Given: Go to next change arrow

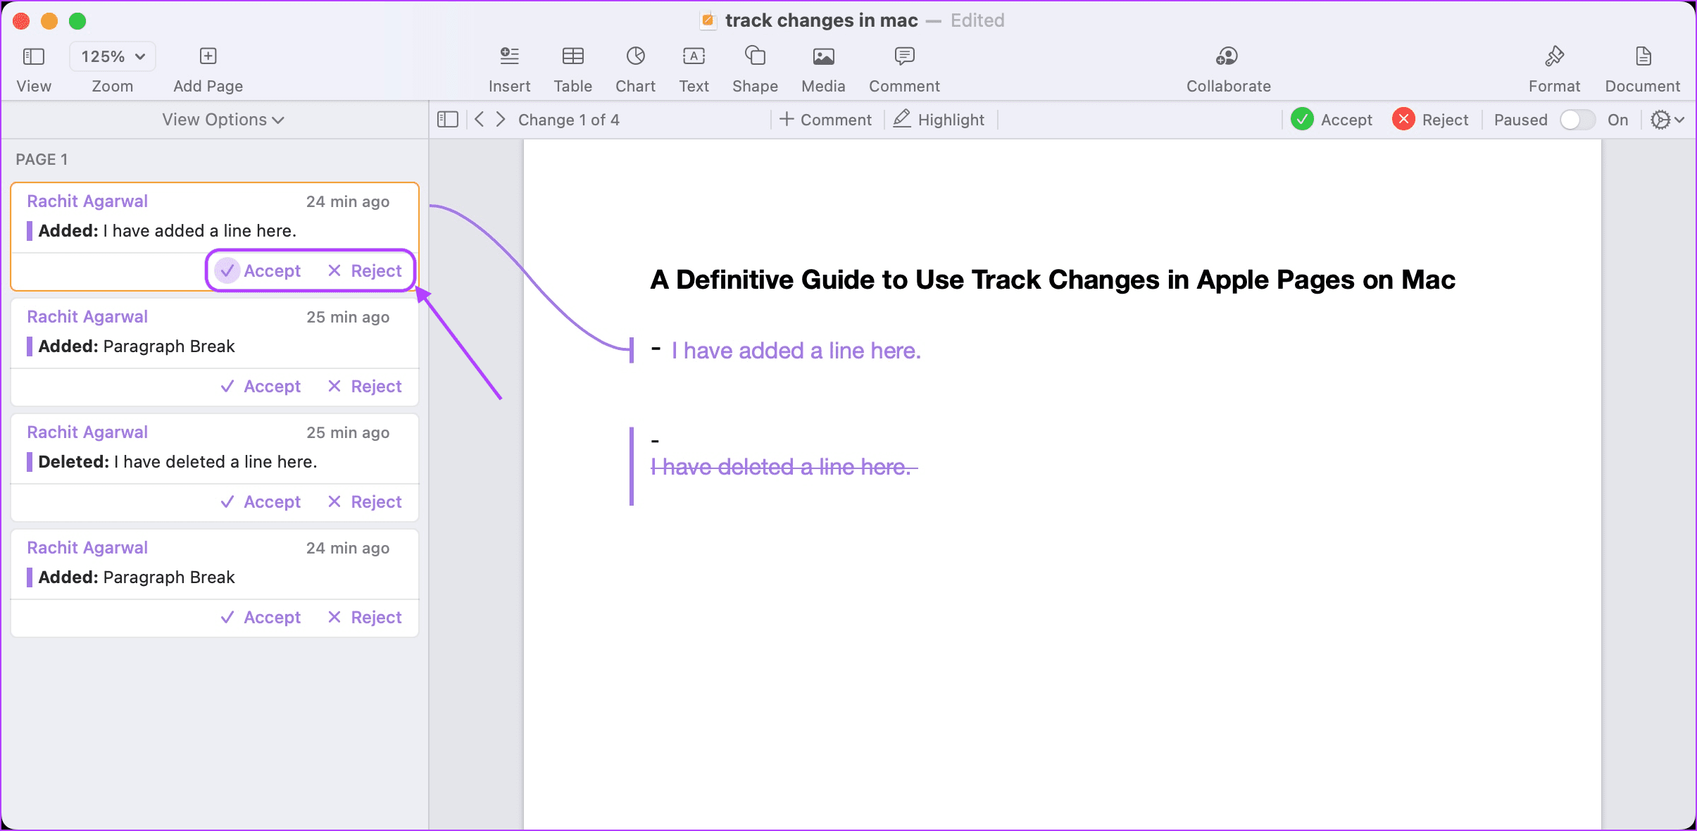Looking at the screenshot, I should coord(501,120).
